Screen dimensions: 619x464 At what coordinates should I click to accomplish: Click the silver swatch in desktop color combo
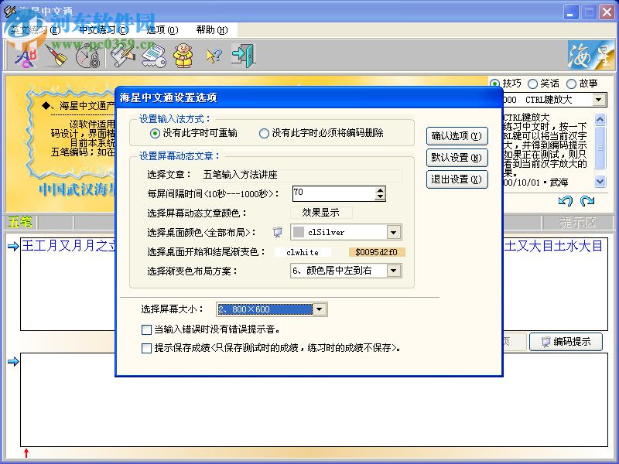point(299,232)
